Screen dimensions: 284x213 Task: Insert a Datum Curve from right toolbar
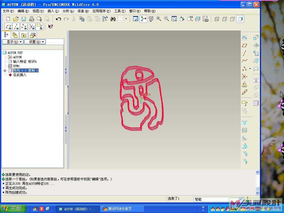click(245, 61)
